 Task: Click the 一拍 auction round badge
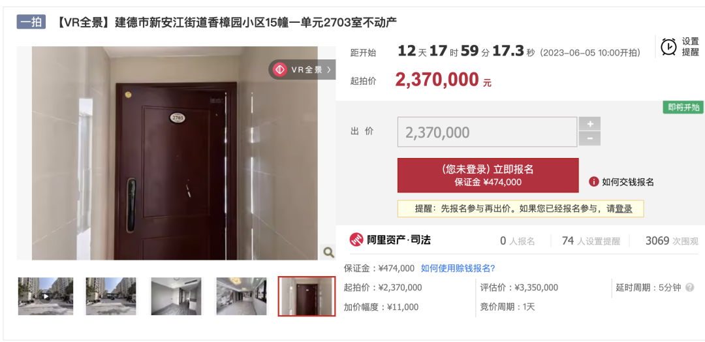pos(31,22)
